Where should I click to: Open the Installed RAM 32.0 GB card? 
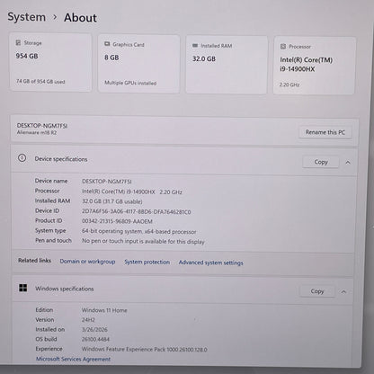tap(227, 65)
